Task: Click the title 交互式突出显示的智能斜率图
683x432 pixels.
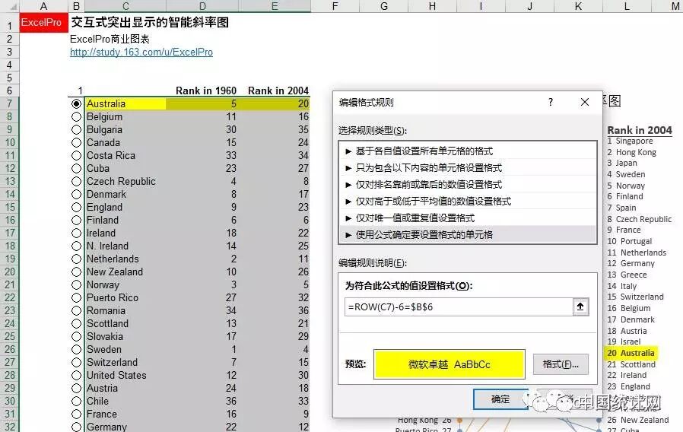Action: coord(150,22)
